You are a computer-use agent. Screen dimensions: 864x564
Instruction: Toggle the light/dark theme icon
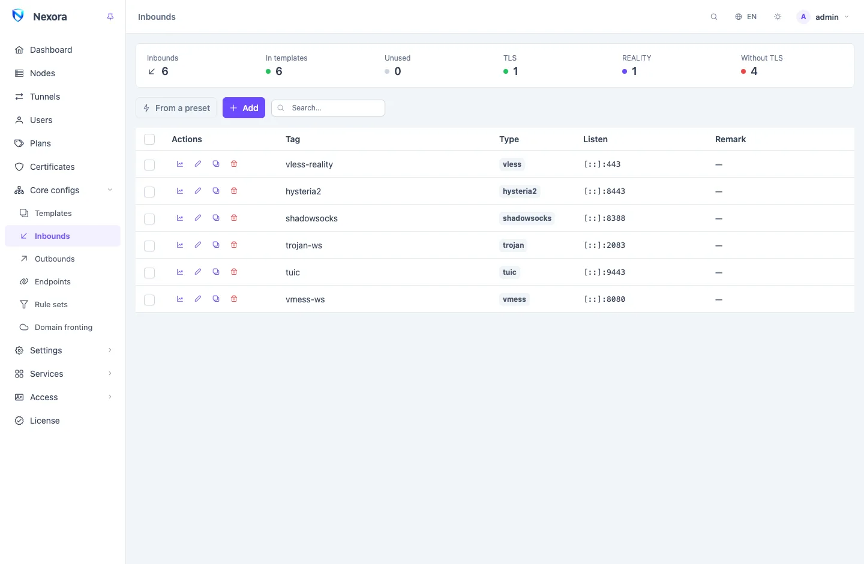[778, 17]
